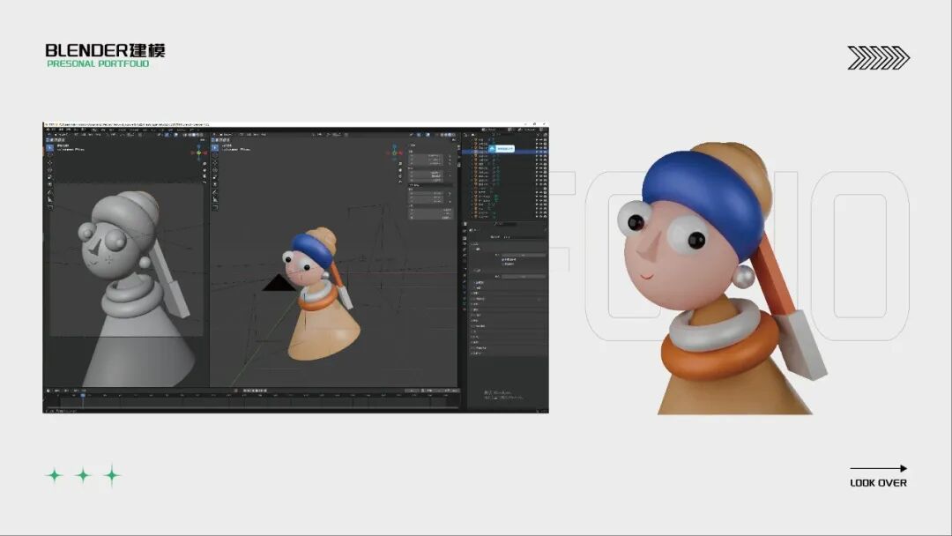Open the File menu
The width and height of the screenshot is (952, 536).
(54, 130)
